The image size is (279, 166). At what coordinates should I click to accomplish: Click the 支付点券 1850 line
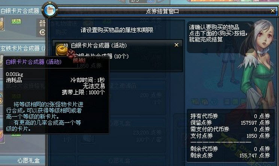click(x=230, y=136)
